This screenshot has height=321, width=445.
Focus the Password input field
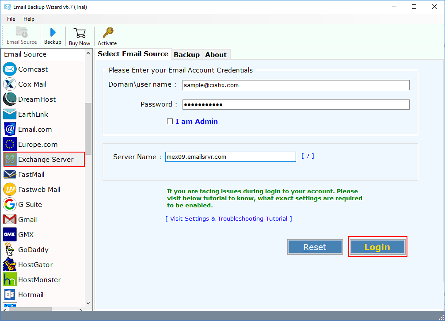[296, 104]
